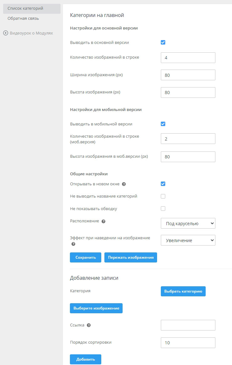Expand the hover effect 'Увеличение' dropdown

point(188,240)
